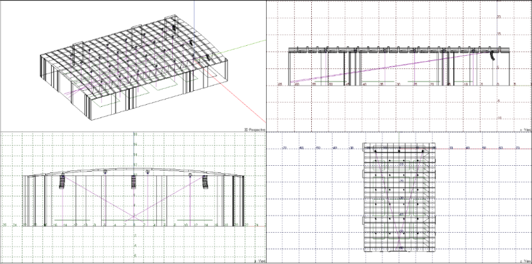Select the left line array in front view

[x=62, y=182]
